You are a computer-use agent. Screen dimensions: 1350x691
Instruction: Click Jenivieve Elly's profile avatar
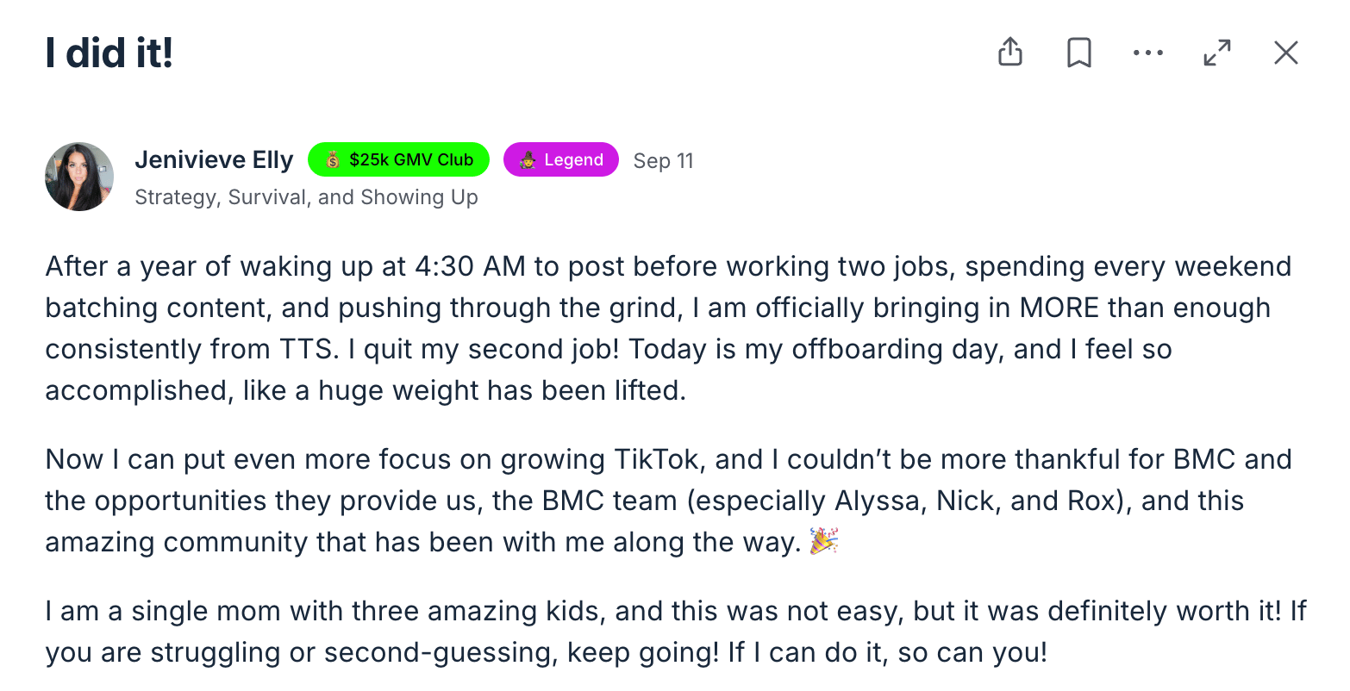click(79, 177)
